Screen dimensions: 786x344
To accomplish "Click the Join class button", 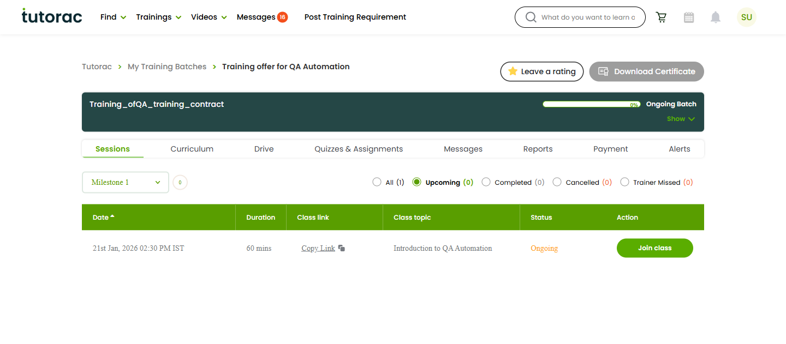I will click(655, 248).
